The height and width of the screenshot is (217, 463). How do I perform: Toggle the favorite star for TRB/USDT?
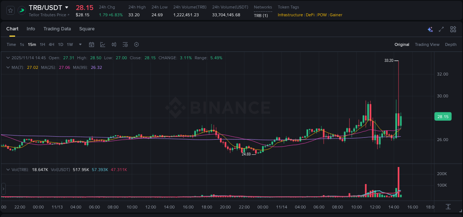[x=10, y=10]
